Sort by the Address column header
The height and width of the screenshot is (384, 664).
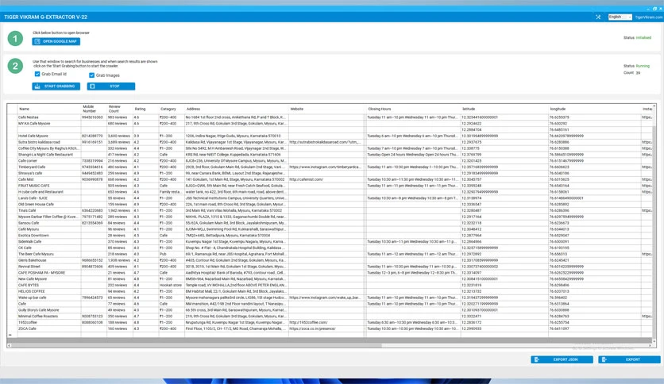point(237,109)
